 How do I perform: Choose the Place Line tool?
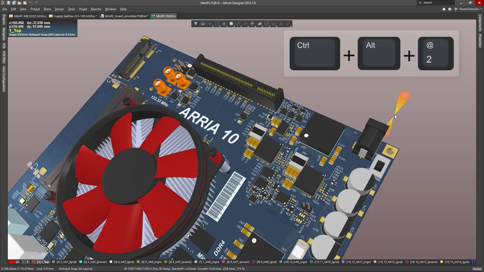[x=288, y=24]
